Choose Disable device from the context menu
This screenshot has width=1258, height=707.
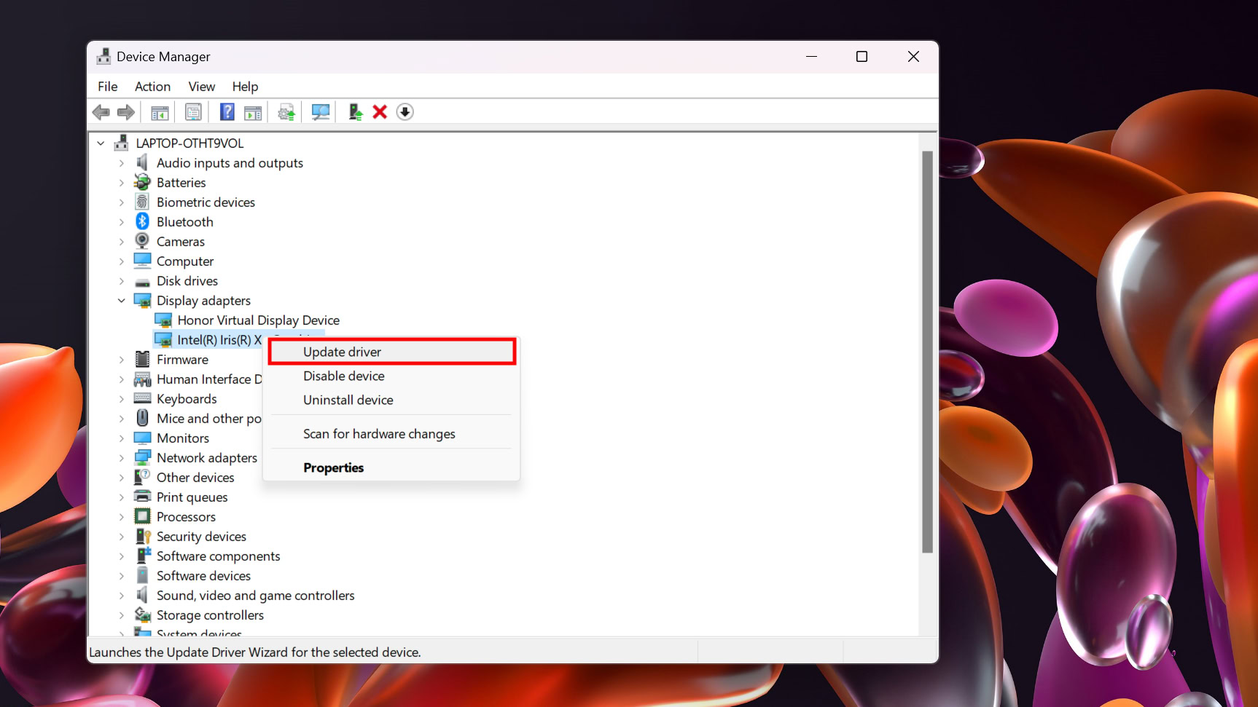pos(392,376)
